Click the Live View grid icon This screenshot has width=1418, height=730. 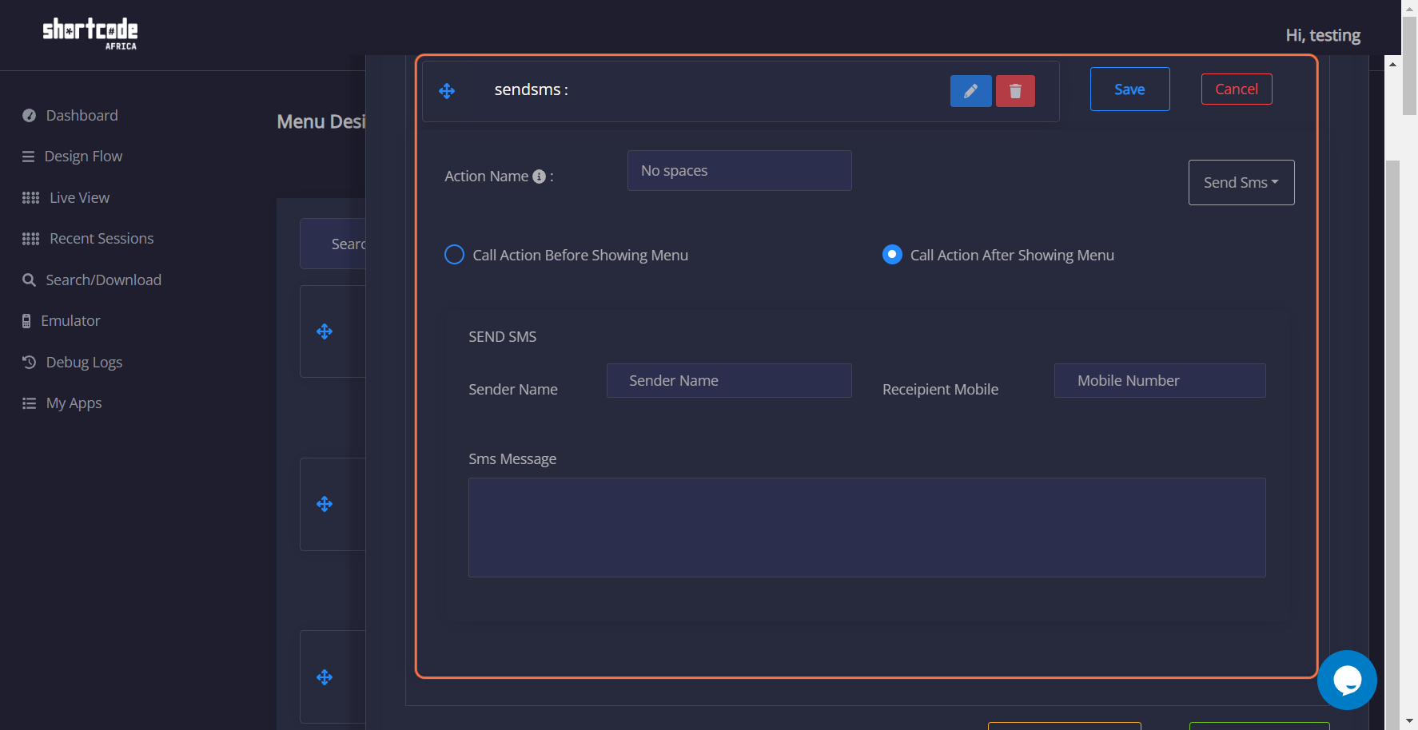(30, 198)
